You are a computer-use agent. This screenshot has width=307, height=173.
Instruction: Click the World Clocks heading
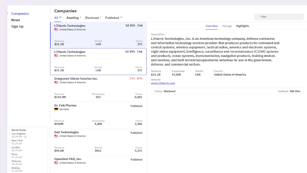(x=19, y=130)
